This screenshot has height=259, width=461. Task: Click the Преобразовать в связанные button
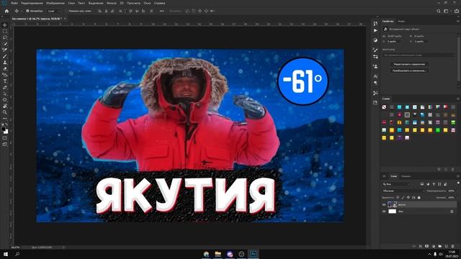pyautogui.click(x=409, y=71)
